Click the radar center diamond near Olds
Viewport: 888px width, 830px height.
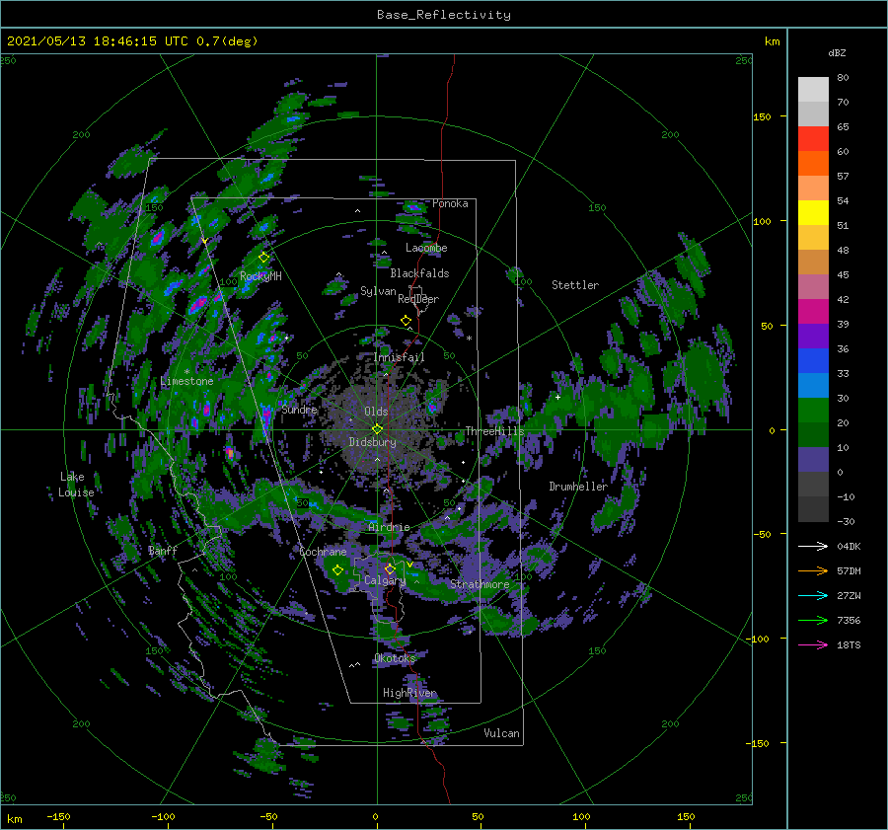[377, 429]
